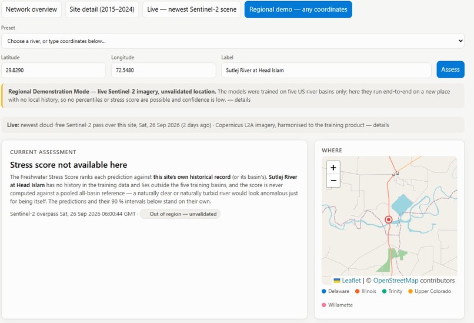Click the Out of region — unvalidated badge
The width and height of the screenshot is (474, 323).
click(x=180, y=214)
